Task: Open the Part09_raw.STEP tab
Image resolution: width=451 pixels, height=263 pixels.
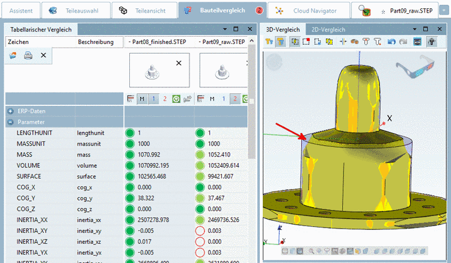Action: [x=394, y=11]
